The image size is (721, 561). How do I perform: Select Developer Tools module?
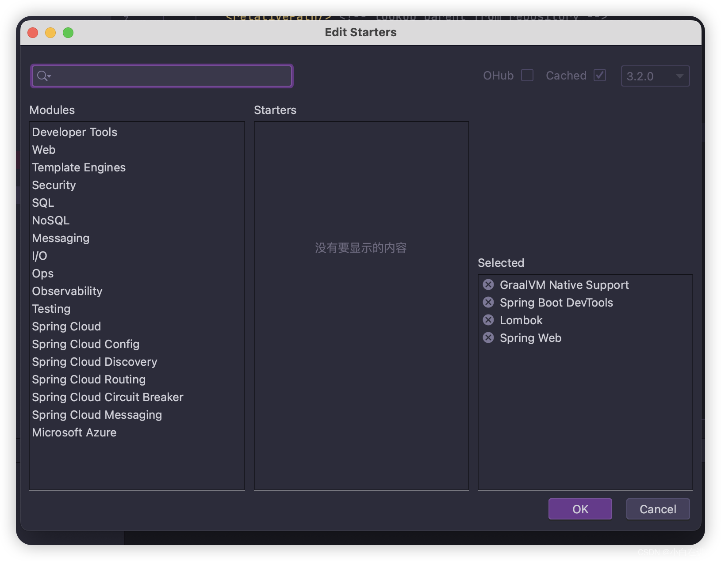(137, 132)
